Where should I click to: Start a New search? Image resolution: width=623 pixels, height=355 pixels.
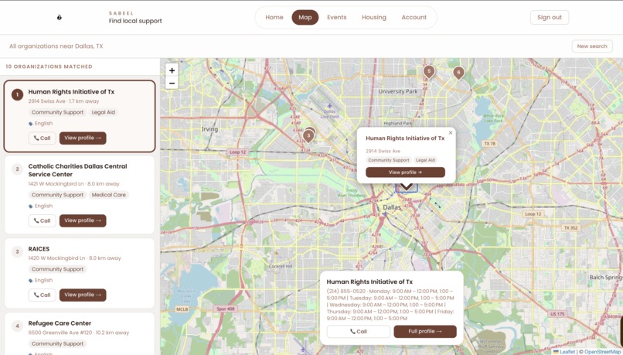pos(592,46)
